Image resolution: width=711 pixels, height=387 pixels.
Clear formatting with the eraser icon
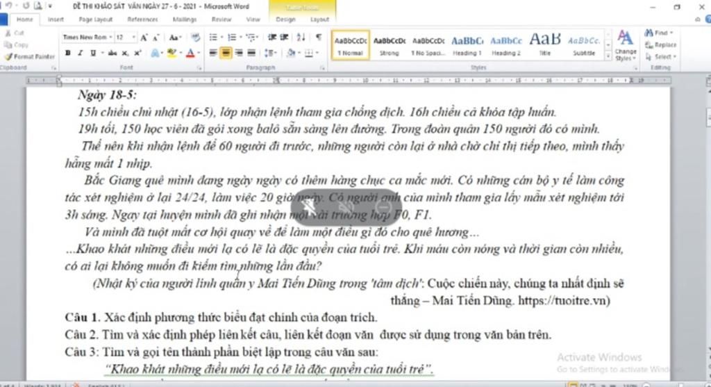point(195,38)
